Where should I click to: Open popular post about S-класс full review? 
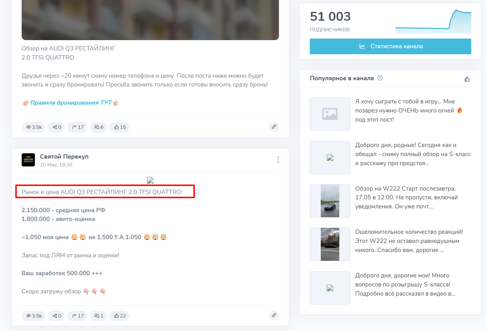(x=413, y=154)
